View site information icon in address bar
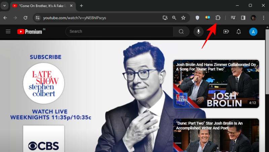This screenshot has height=152, width=269. click(x=38, y=18)
